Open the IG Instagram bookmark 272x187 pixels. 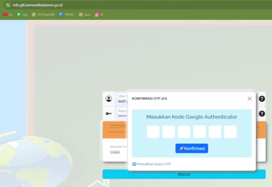pyautogui.click(x=99, y=14)
